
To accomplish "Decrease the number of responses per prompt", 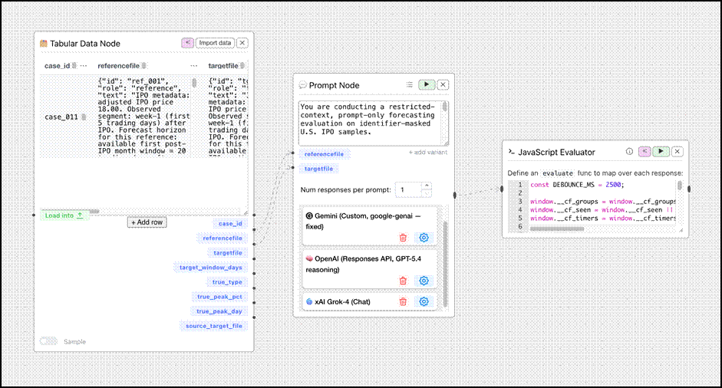I will (x=427, y=194).
